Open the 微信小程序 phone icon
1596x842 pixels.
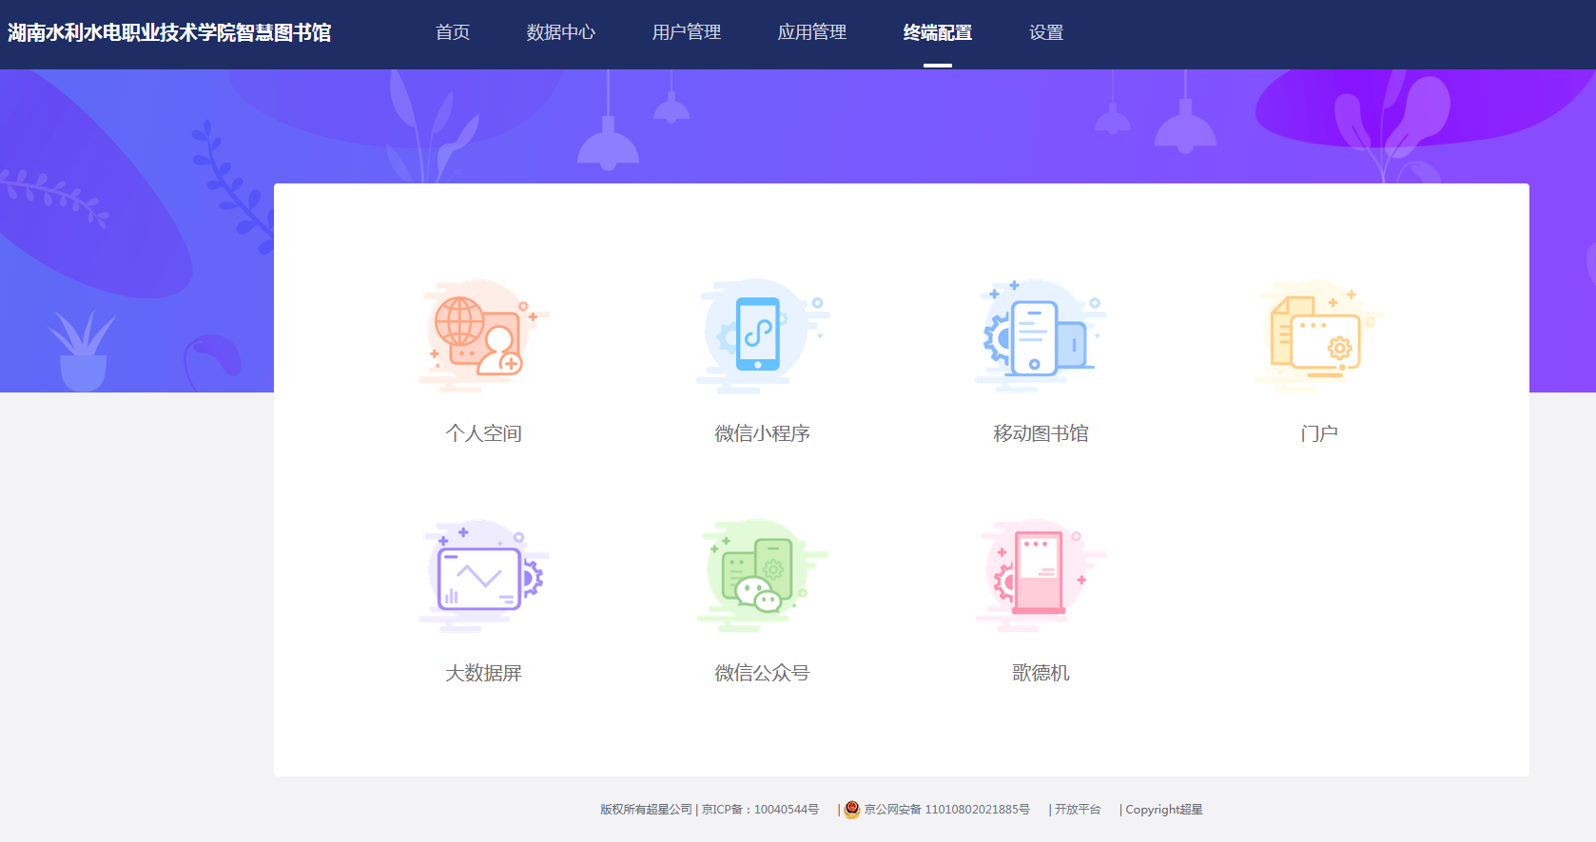[762, 335]
